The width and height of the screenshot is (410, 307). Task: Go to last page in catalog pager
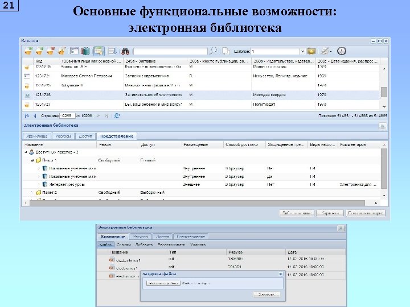[x=106, y=115]
